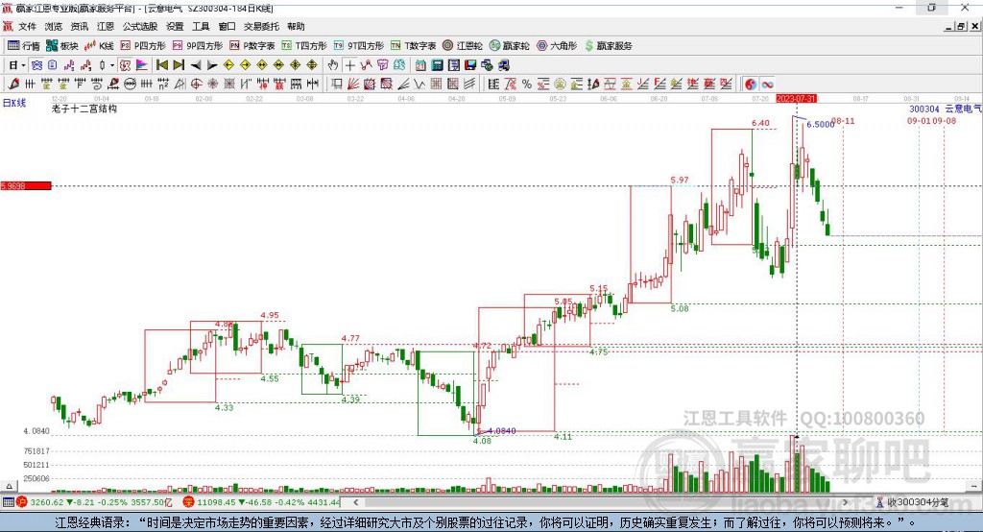Image resolution: width=983 pixels, height=532 pixels.
Task: Launch the 赢家轮 wheel tool
Action: point(510,46)
